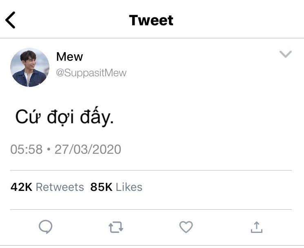
Task: Open the share upload icon
Action: 257,227
